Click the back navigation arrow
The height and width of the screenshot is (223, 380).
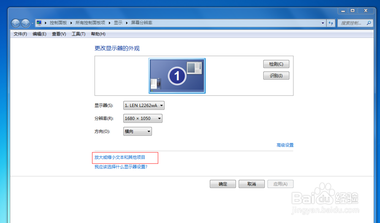coord(15,23)
